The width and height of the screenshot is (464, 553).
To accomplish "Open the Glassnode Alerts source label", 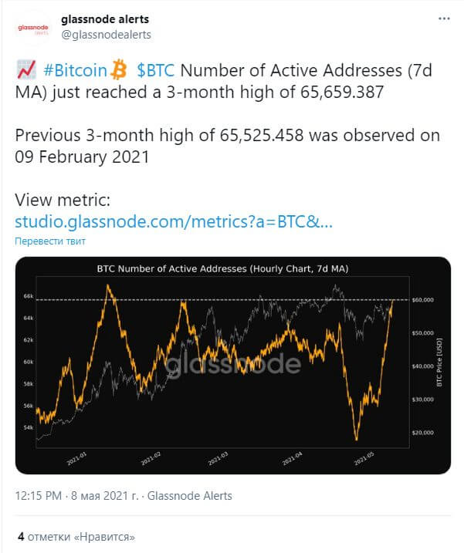I will [190, 495].
